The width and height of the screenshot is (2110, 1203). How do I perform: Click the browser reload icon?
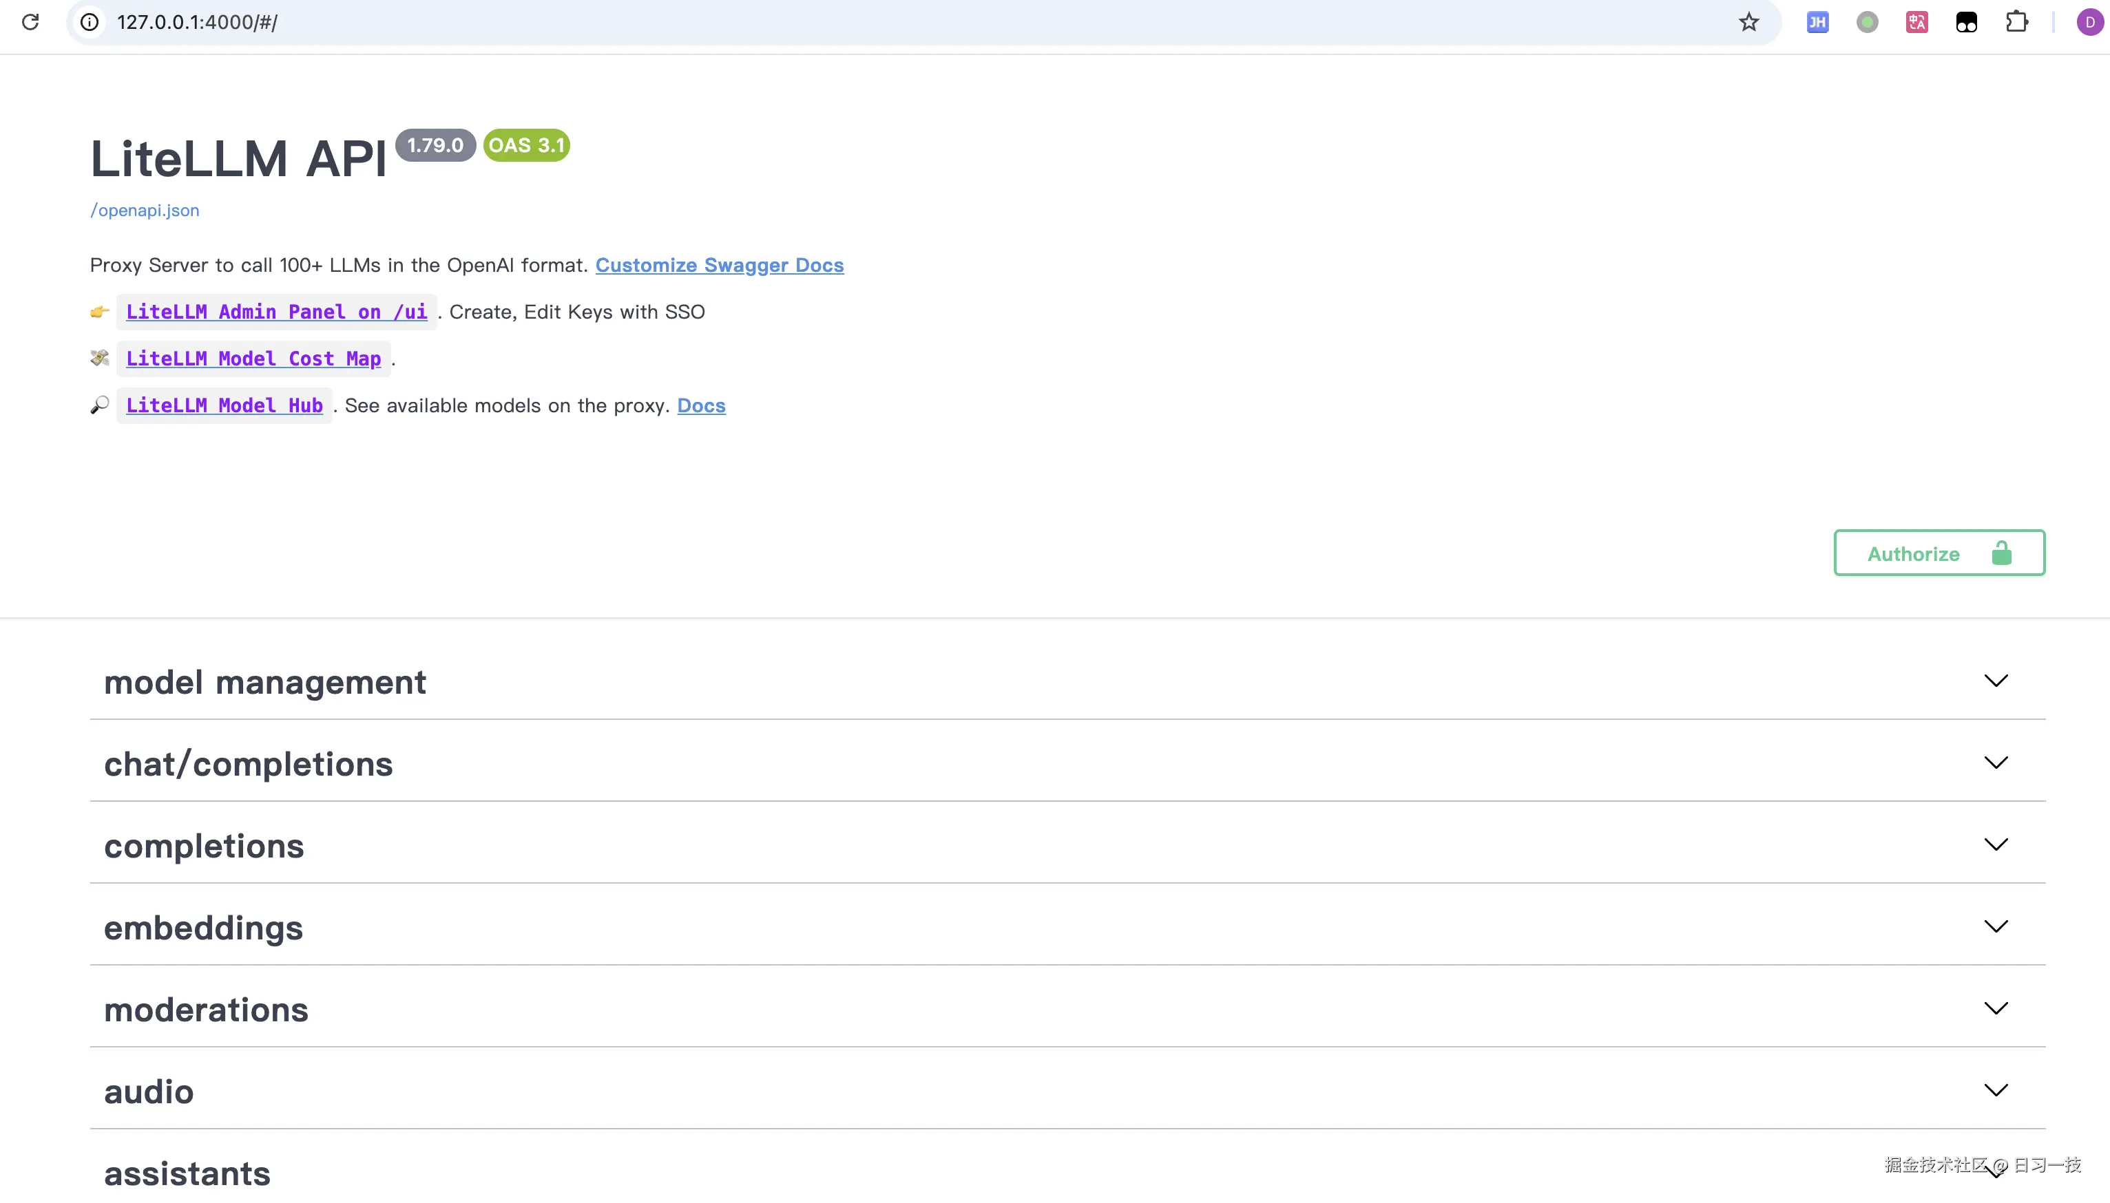[x=30, y=22]
